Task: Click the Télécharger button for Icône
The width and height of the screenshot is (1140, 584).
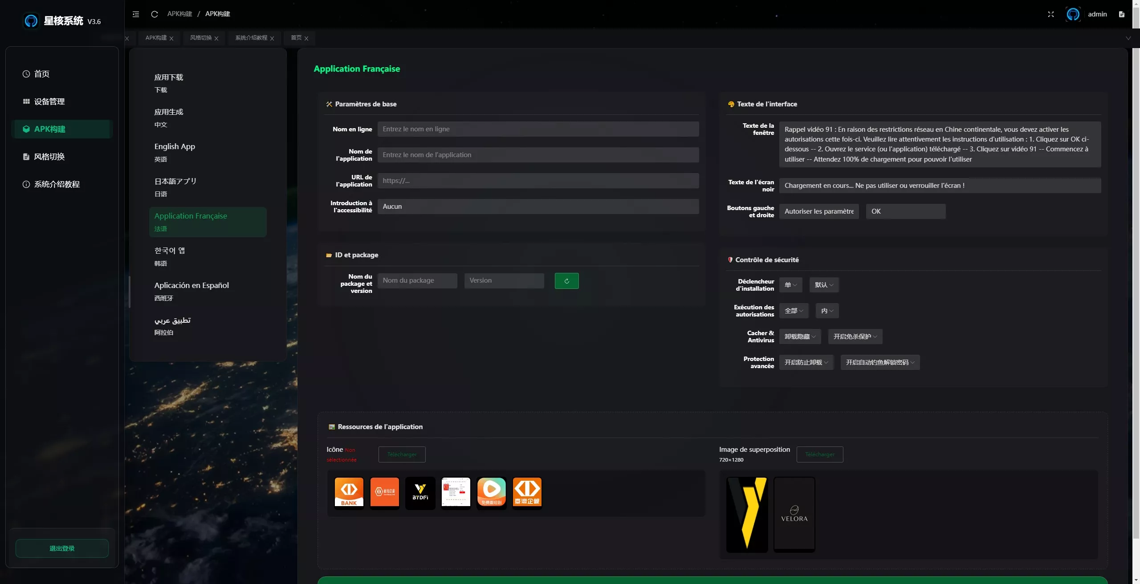Action: tap(402, 454)
